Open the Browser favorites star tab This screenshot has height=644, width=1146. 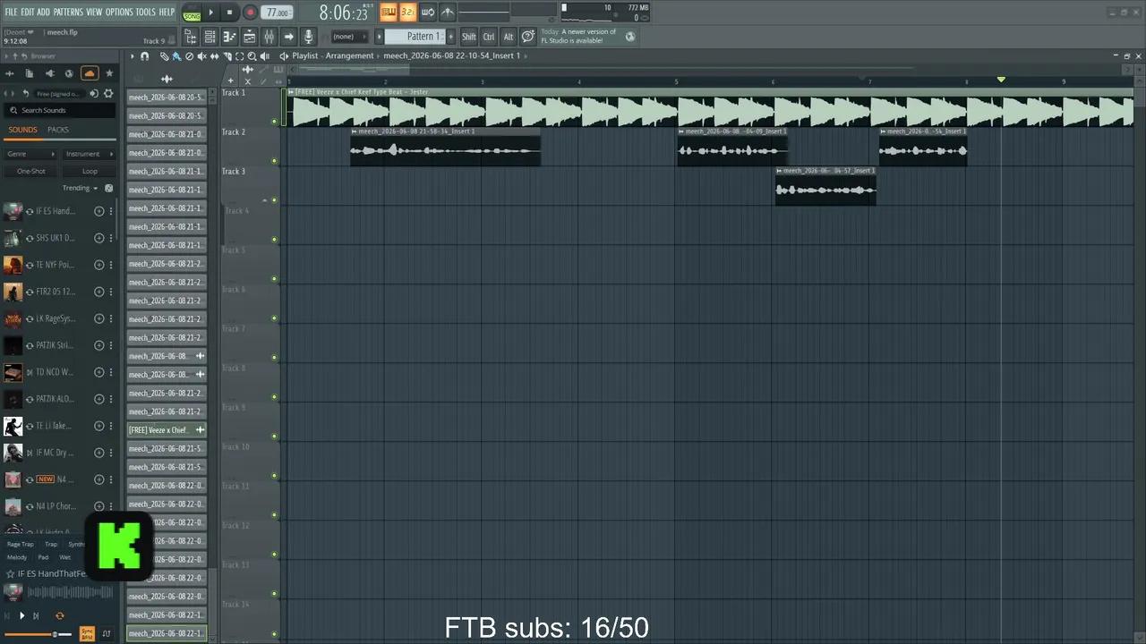click(x=109, y=73)
